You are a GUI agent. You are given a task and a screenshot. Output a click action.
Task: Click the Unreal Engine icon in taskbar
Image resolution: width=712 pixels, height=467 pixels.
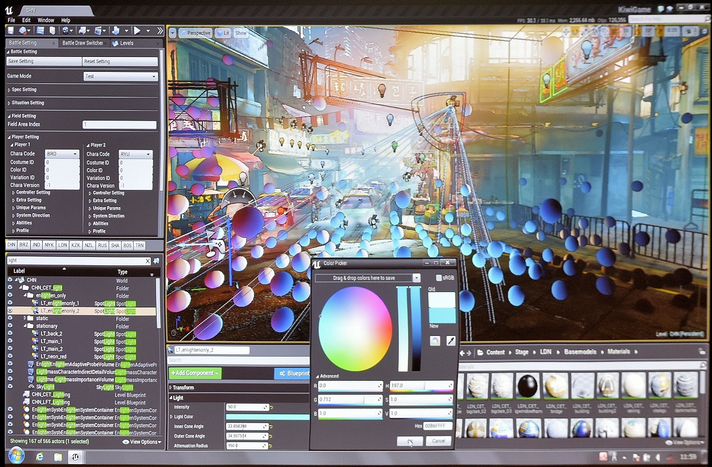pos(76,456)
